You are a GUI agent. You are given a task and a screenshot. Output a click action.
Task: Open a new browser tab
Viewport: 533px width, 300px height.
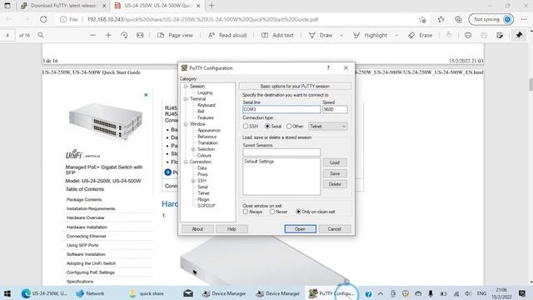[212, 6]
